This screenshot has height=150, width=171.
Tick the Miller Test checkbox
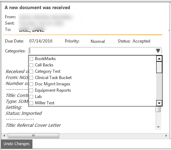pyautogui.click(x=31, y=103)
